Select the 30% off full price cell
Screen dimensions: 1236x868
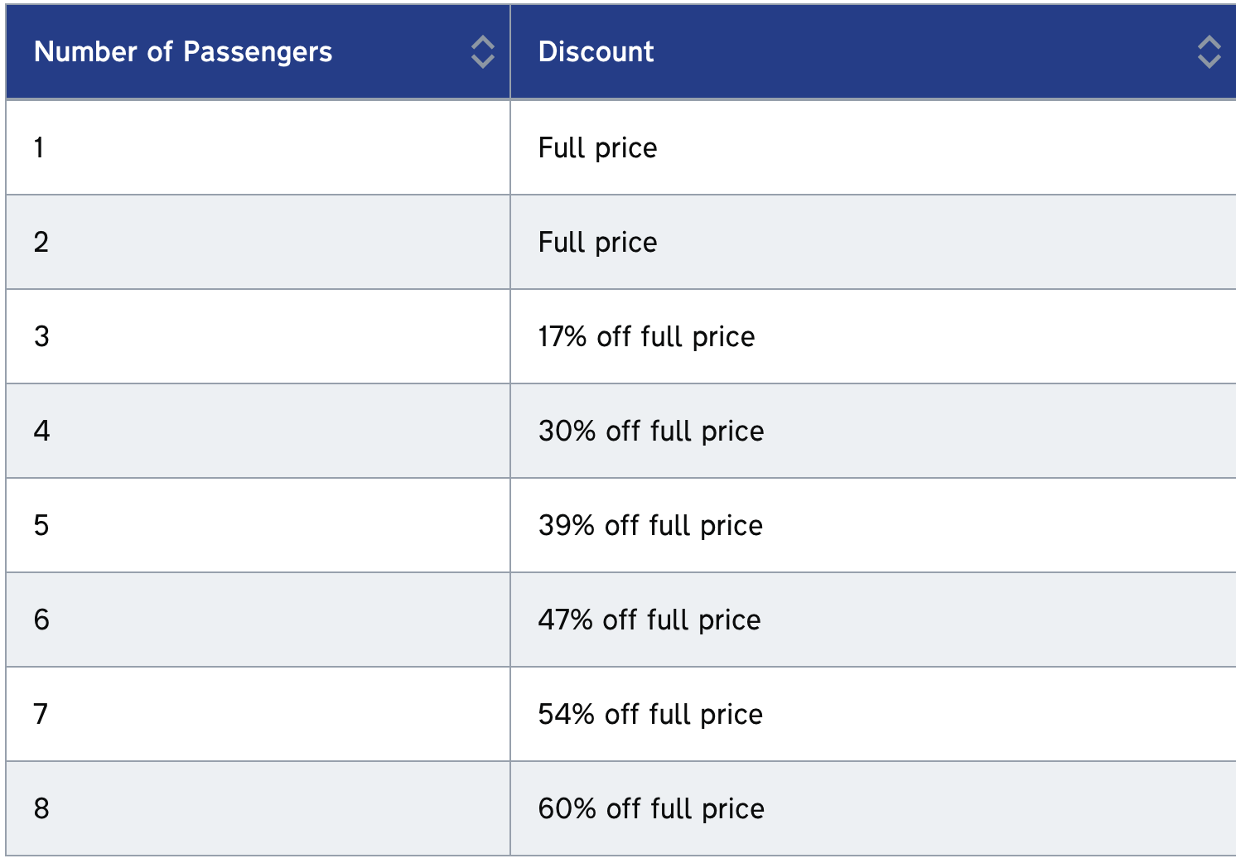(651, 432)
